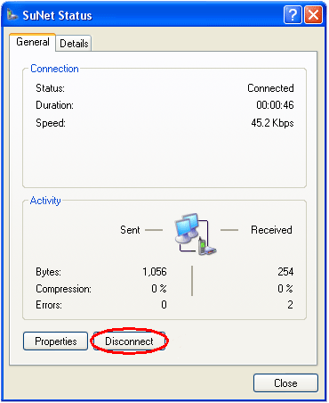
Task: Click the Compression label
Action: coord(63,289)
